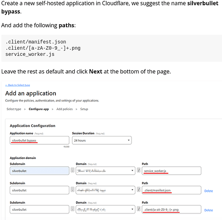Go to the Add policies breadcrumb step

click(x=65, y=109)
